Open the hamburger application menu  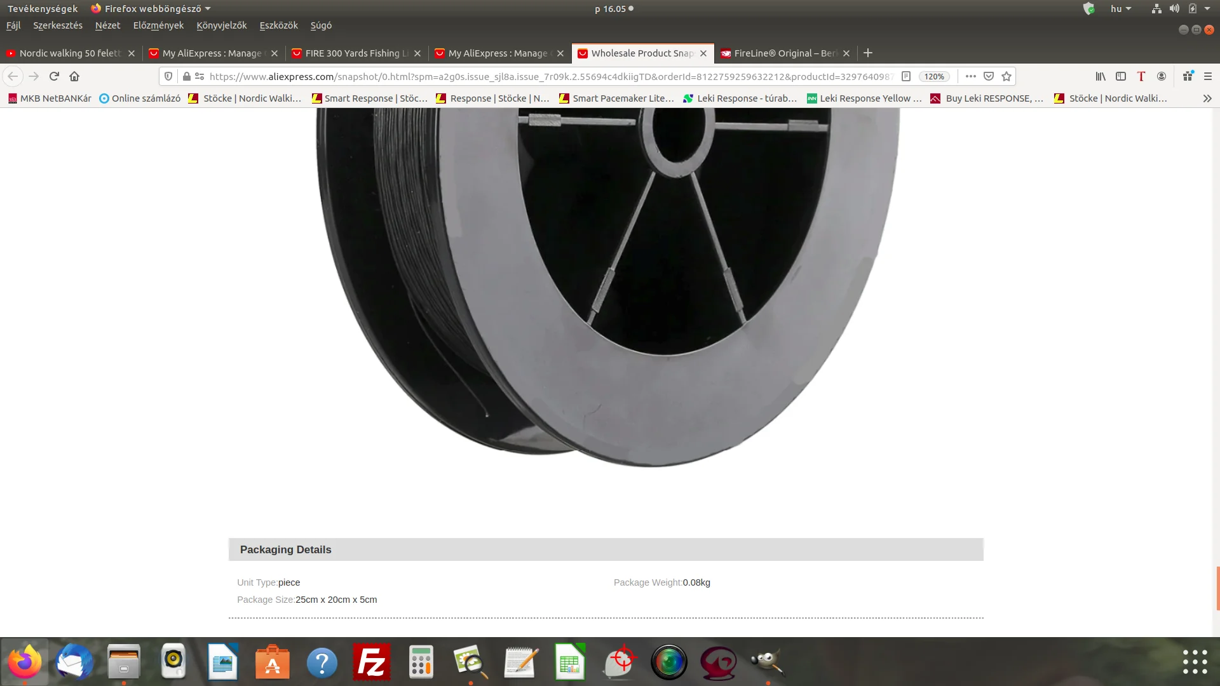click(1208, 76)
